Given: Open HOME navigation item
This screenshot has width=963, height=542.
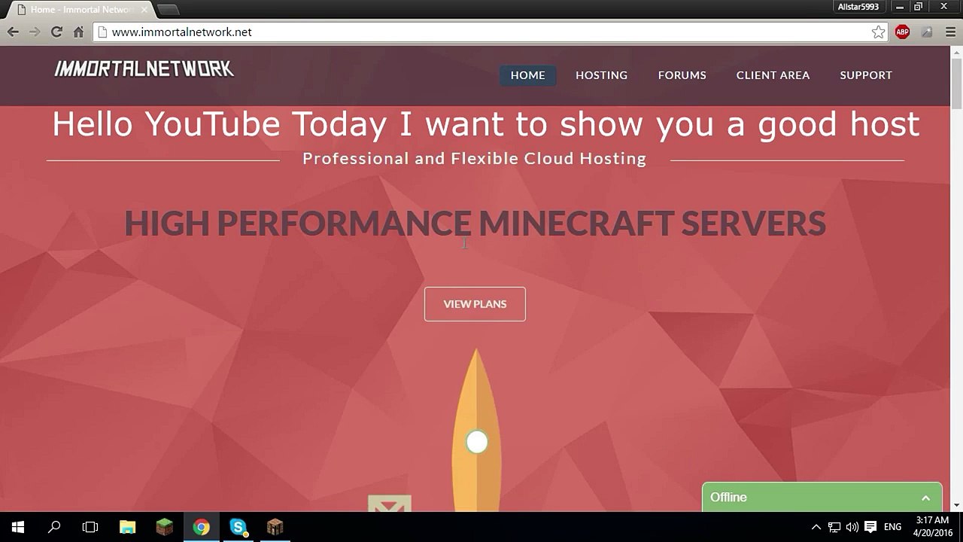Looking at the screenshot, I should [527, 75].
